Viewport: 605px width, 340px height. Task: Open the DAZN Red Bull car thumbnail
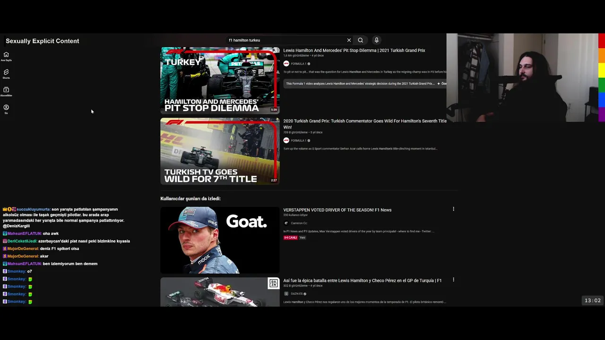220,292
